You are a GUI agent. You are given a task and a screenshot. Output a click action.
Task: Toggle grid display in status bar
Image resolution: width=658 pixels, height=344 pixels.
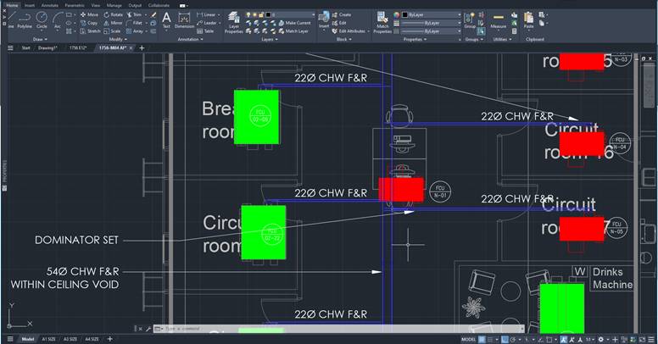(482, 339)
